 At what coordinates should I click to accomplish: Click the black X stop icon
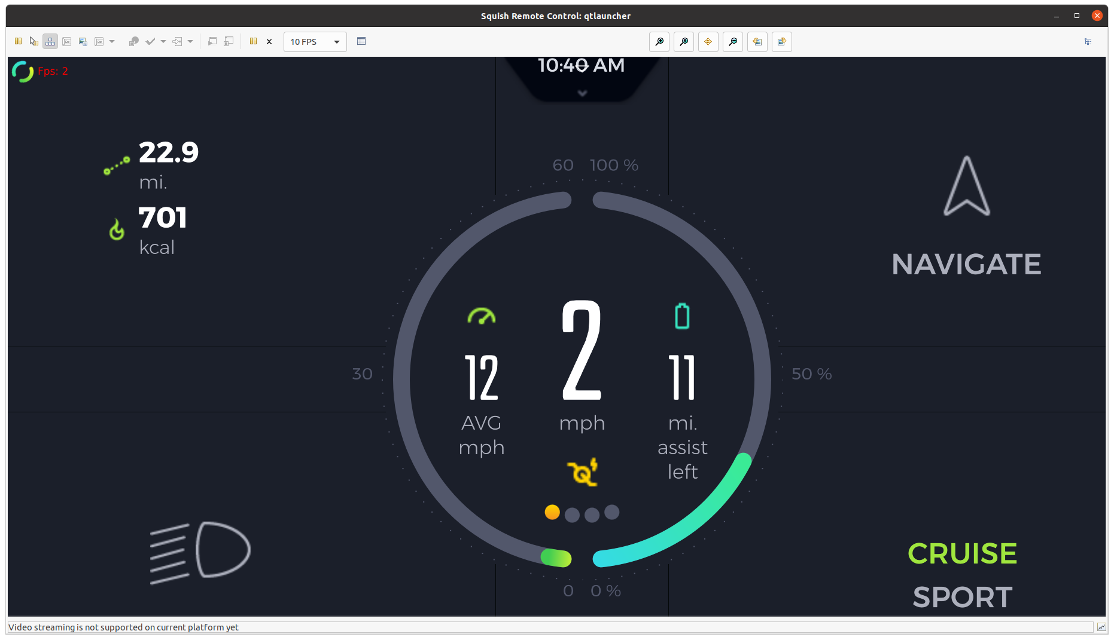pyautogui.click(x=269, y=42)
